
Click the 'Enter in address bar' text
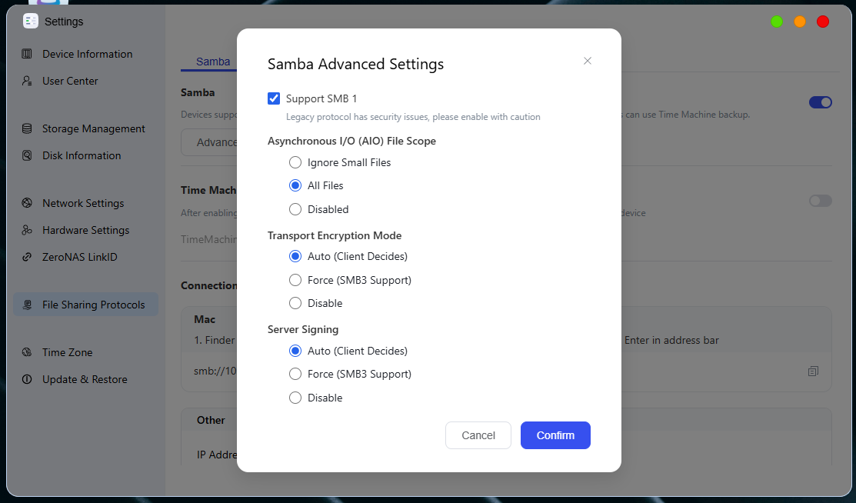pos(671,340)
